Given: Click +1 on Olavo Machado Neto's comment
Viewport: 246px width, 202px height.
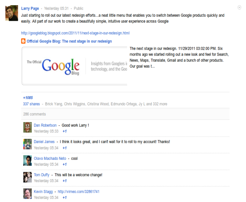Looking at the screenshot, I should coord(65,165).
